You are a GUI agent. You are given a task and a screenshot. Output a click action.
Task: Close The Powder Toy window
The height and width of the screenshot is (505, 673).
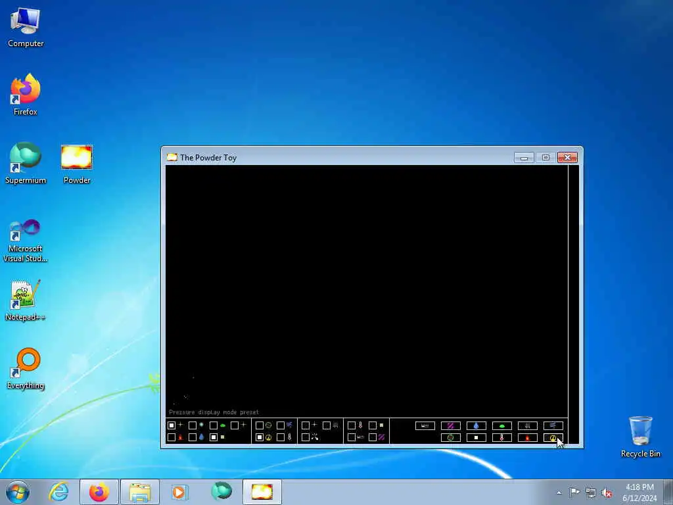tap(567, 158)
